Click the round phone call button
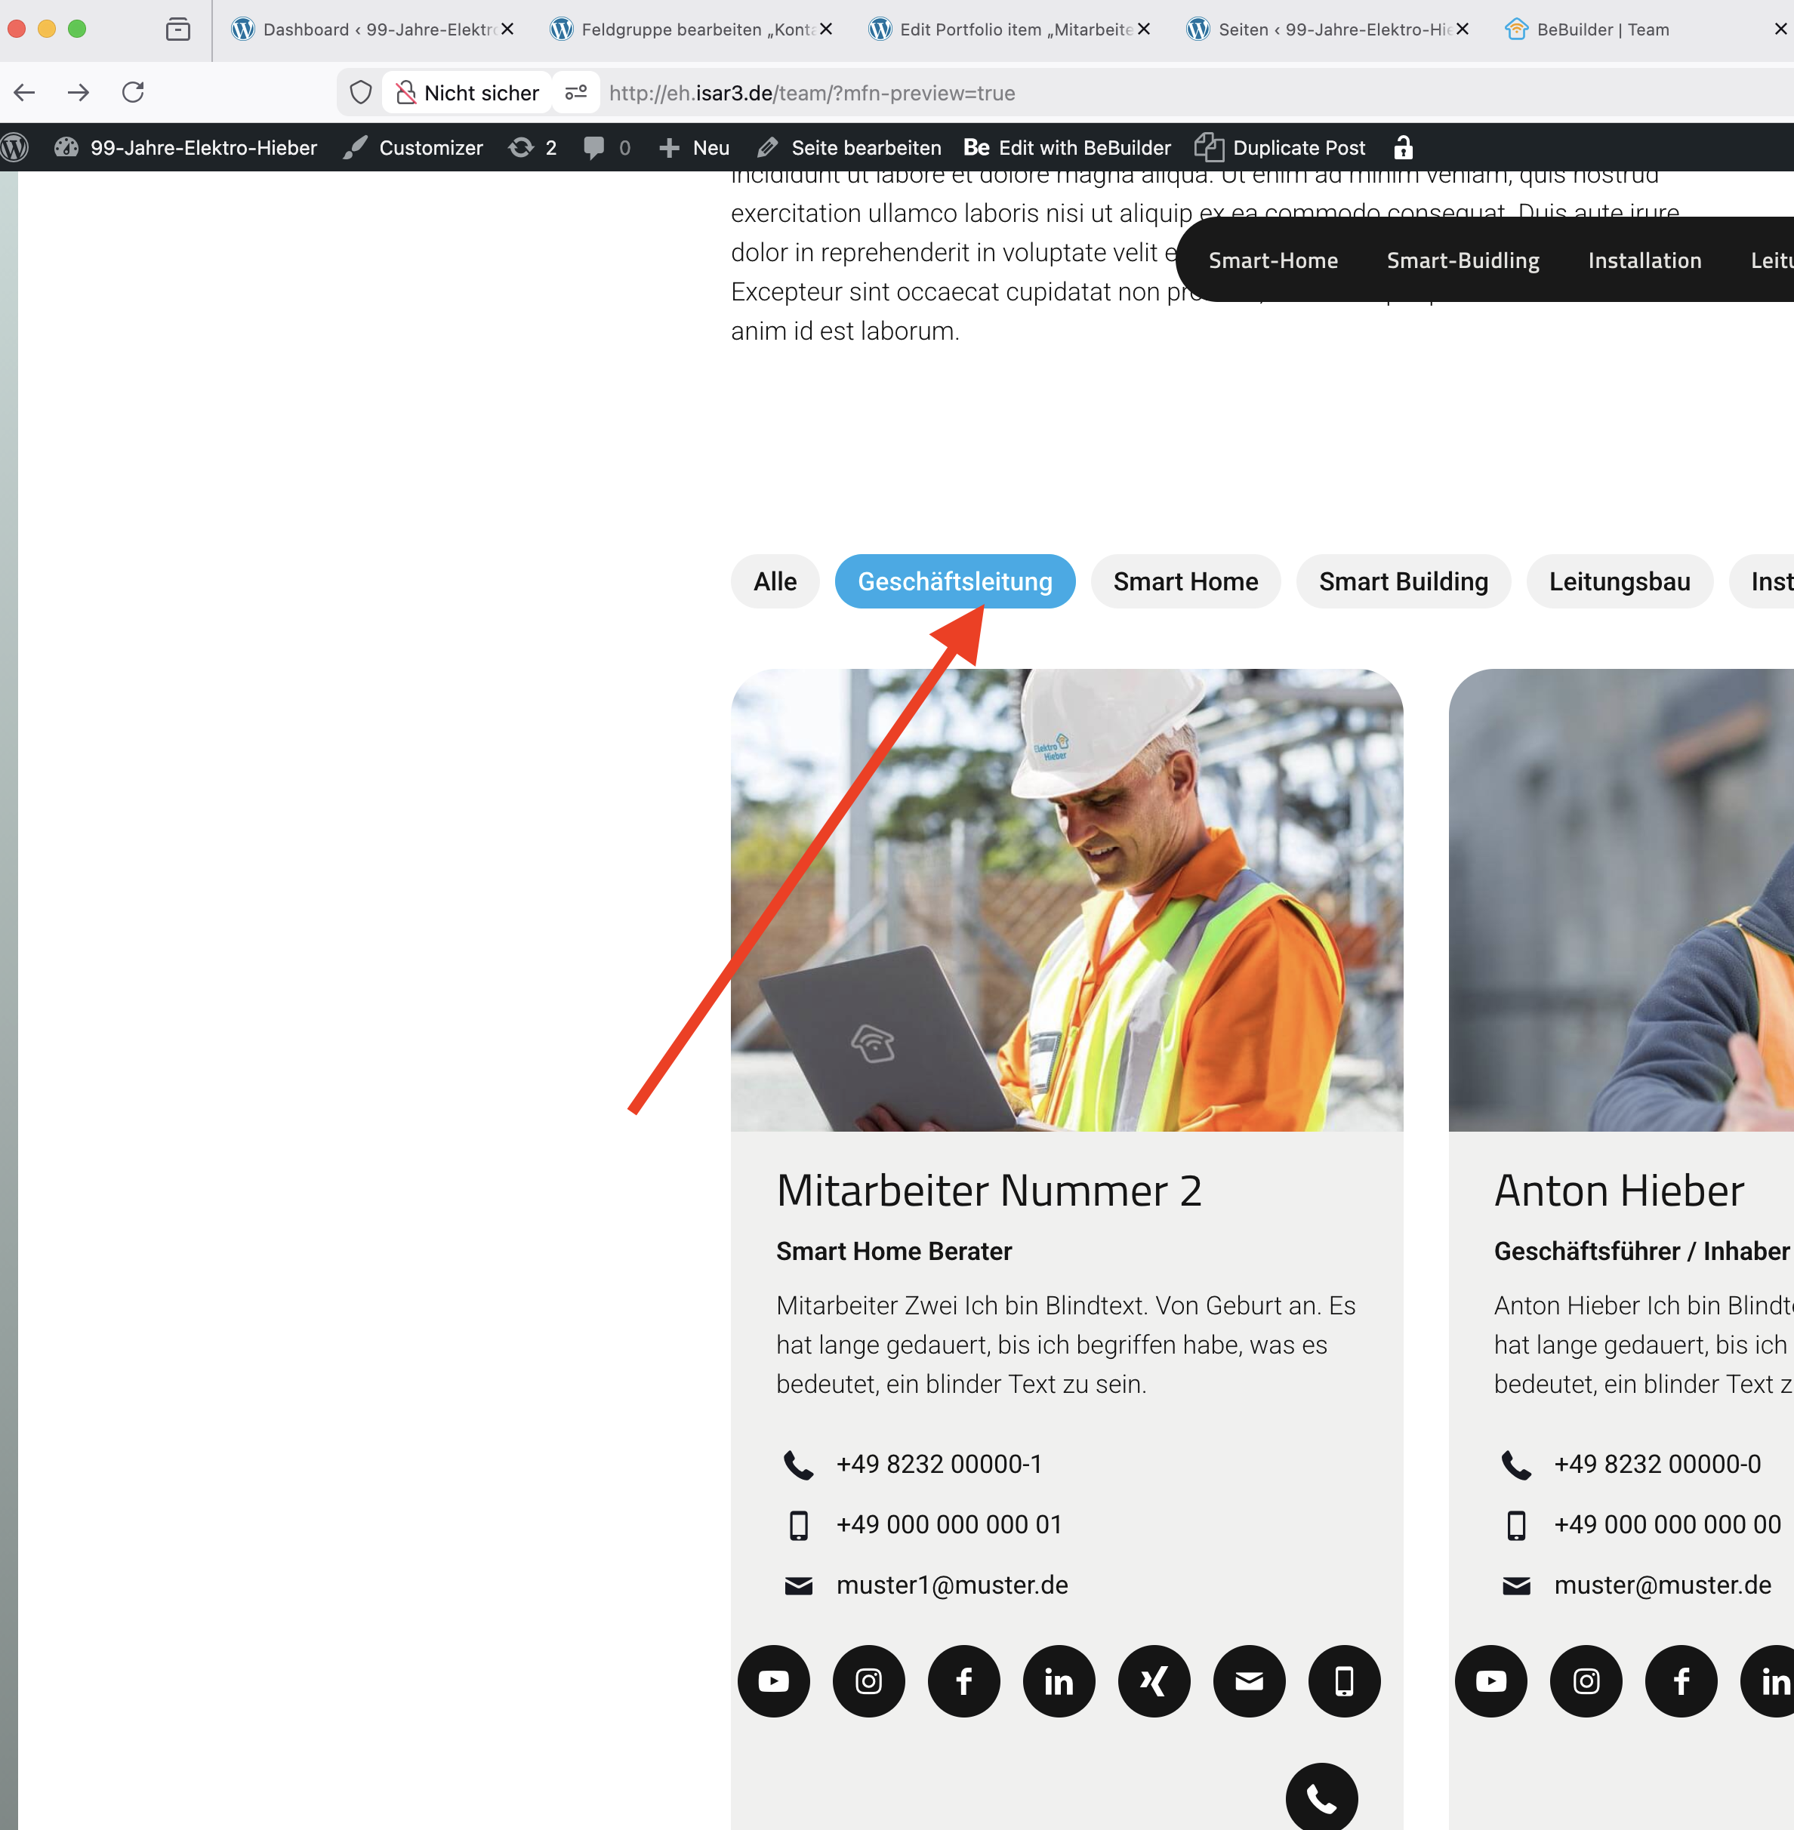1794x1830 pixels. [1321, 1798]
